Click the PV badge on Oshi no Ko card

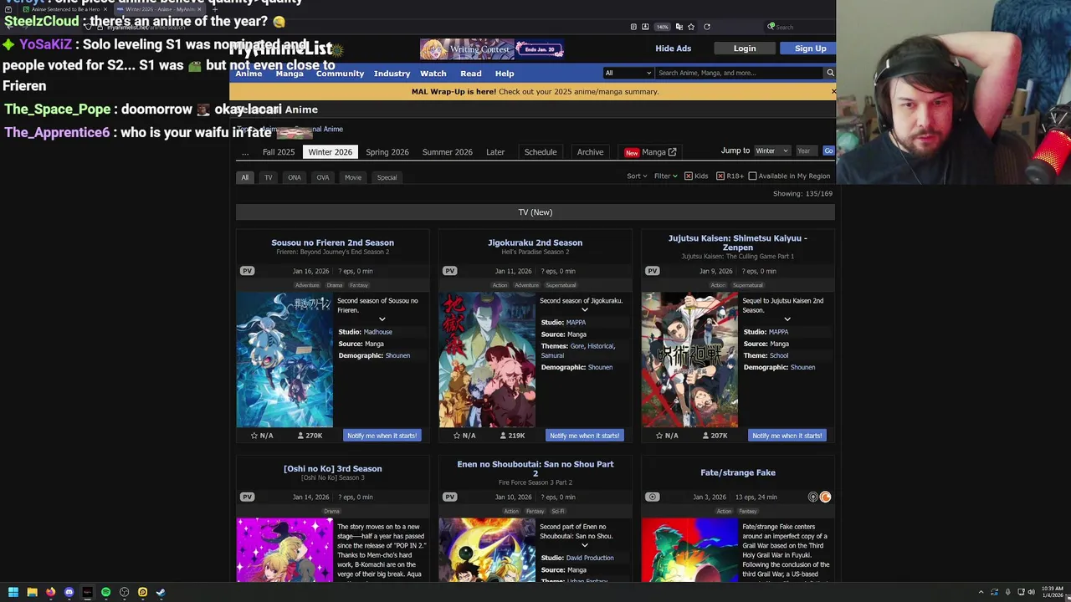click(x=247, y=497)
